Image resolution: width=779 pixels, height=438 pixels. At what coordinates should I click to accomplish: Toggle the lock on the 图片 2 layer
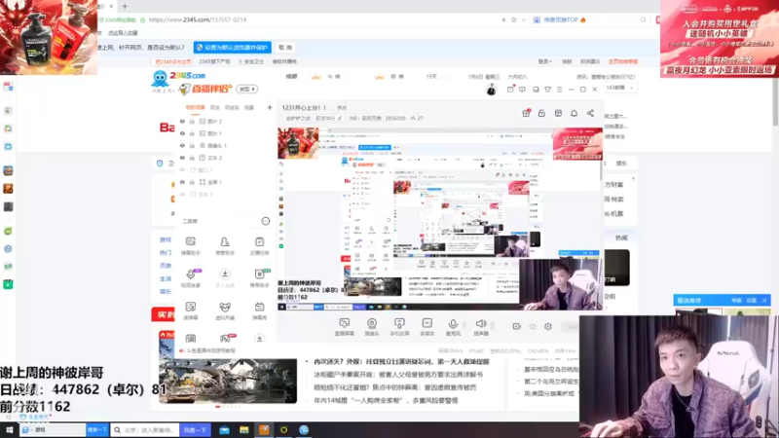(x=192, y=121)
